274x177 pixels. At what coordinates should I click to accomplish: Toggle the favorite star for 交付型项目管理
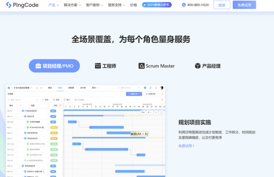pos(37,87)
